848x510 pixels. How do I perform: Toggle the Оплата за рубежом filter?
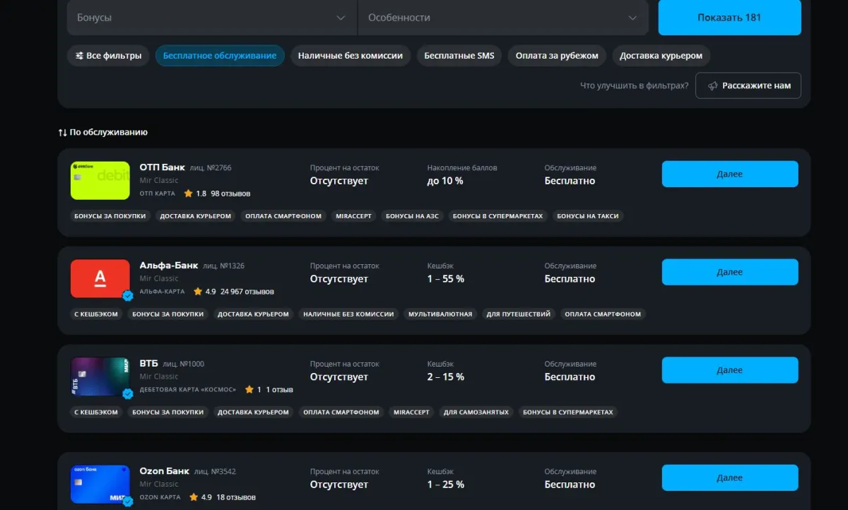(x=557, y=56)
